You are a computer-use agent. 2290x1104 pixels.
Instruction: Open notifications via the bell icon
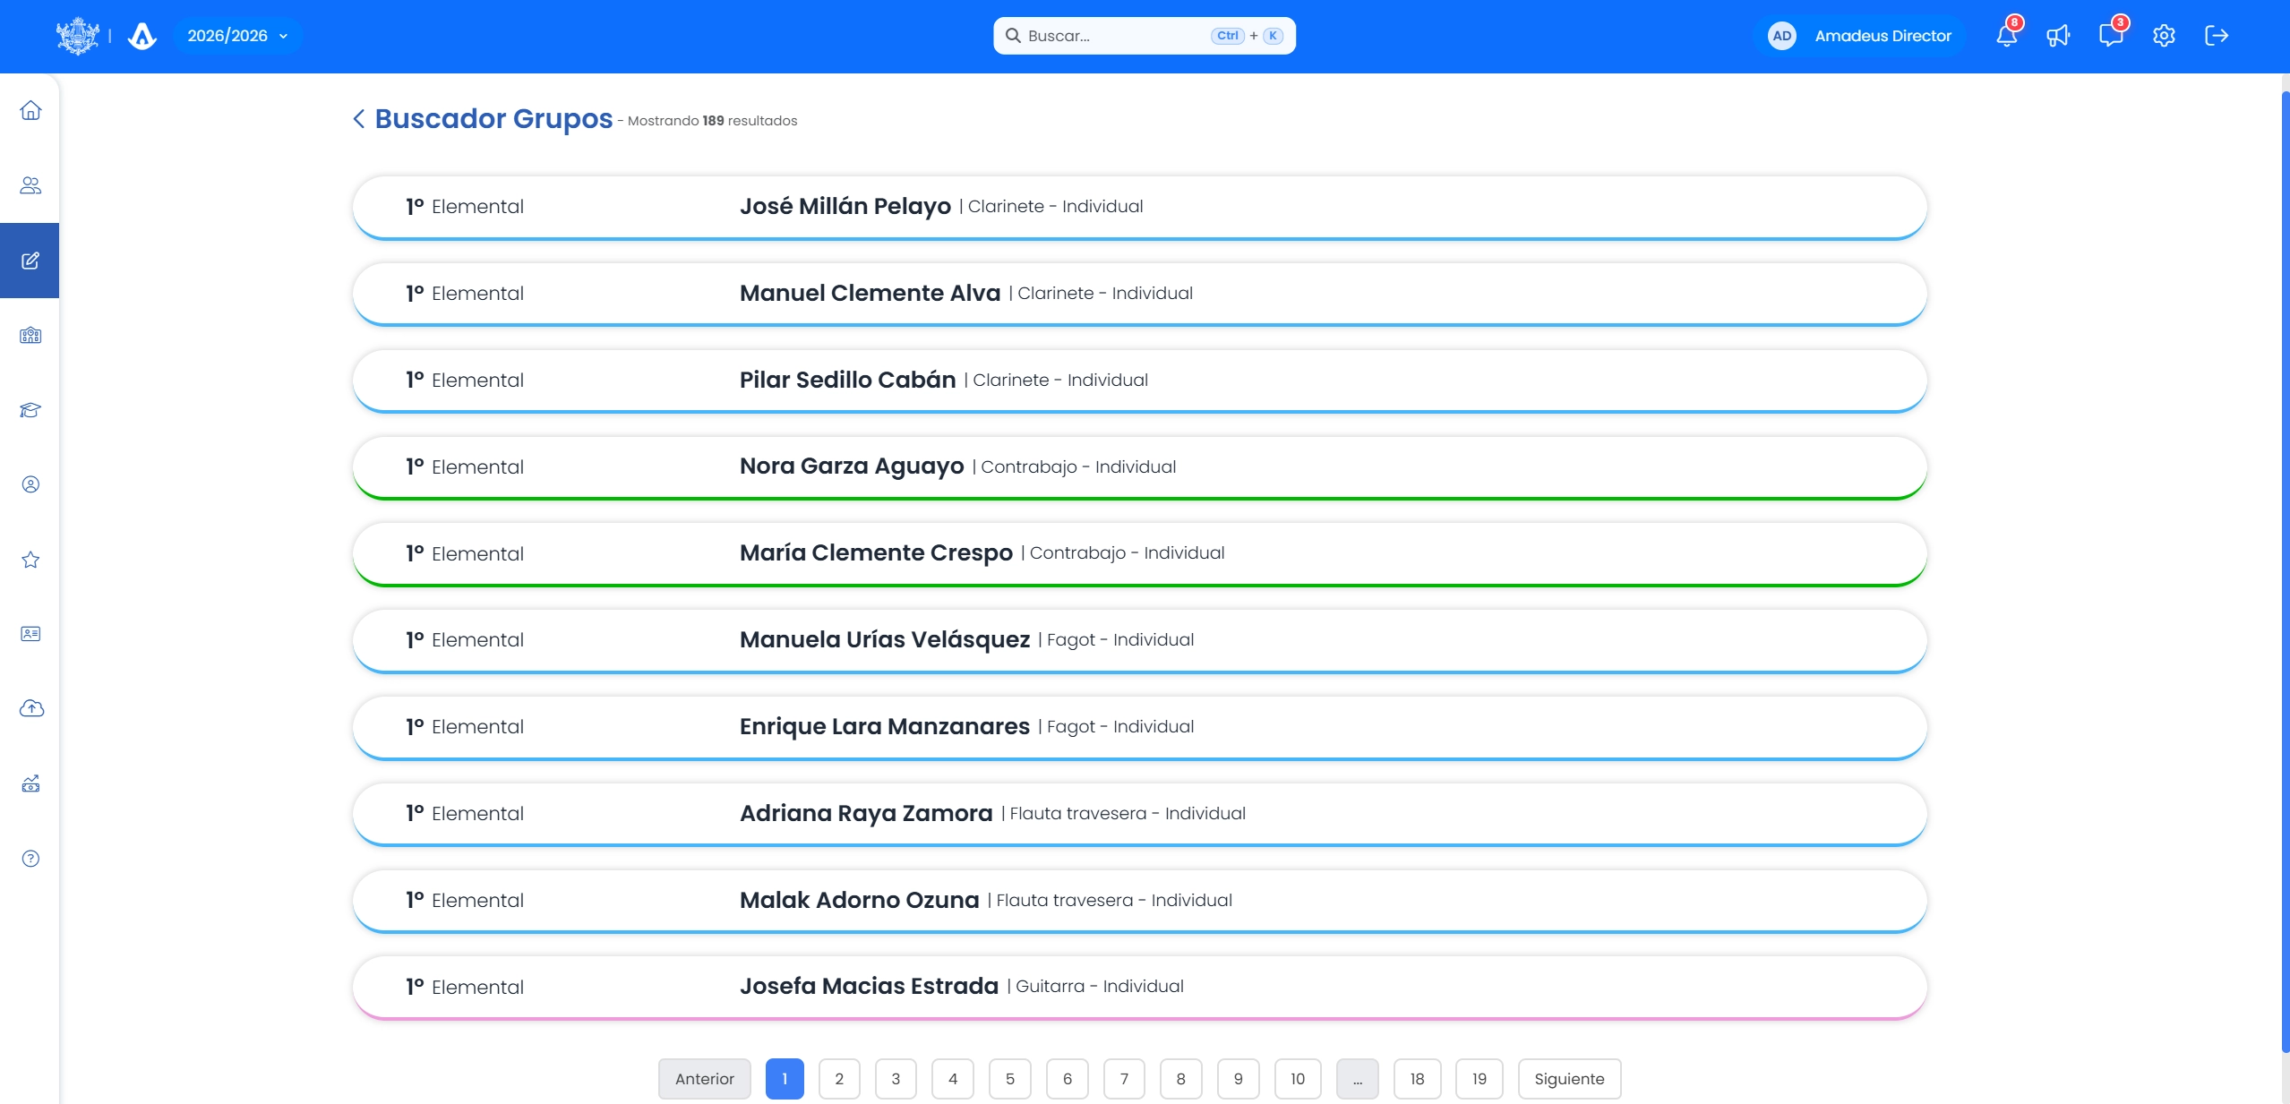[2007, 35]
